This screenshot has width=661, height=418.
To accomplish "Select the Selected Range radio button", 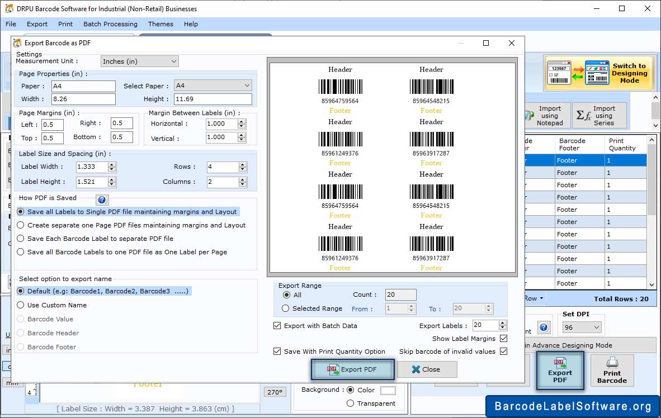I will [x=285, y=308].
